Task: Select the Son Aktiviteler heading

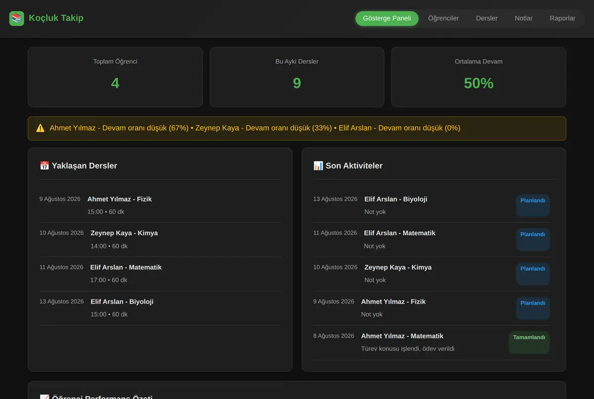Action: (354, 166)
